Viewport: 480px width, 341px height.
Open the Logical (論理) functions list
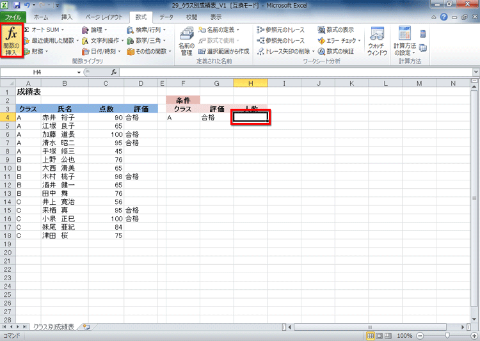[95, 29]
